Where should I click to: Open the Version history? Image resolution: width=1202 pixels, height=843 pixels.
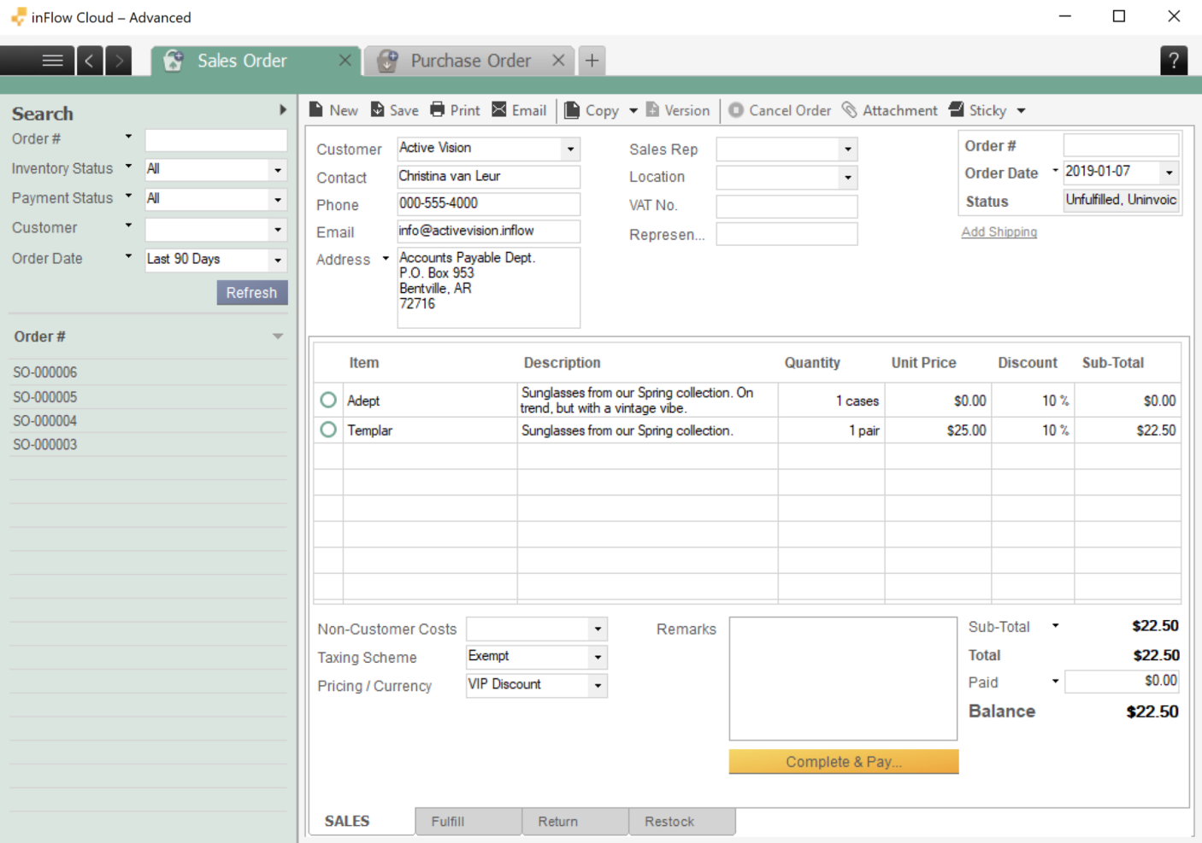[x=678, y=110]
